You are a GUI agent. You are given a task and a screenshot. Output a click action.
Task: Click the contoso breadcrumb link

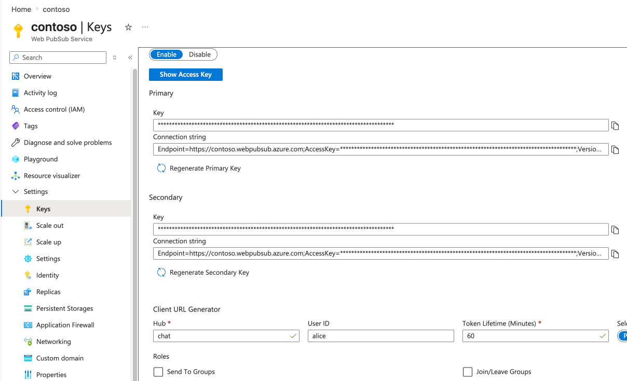pos(56,9)
